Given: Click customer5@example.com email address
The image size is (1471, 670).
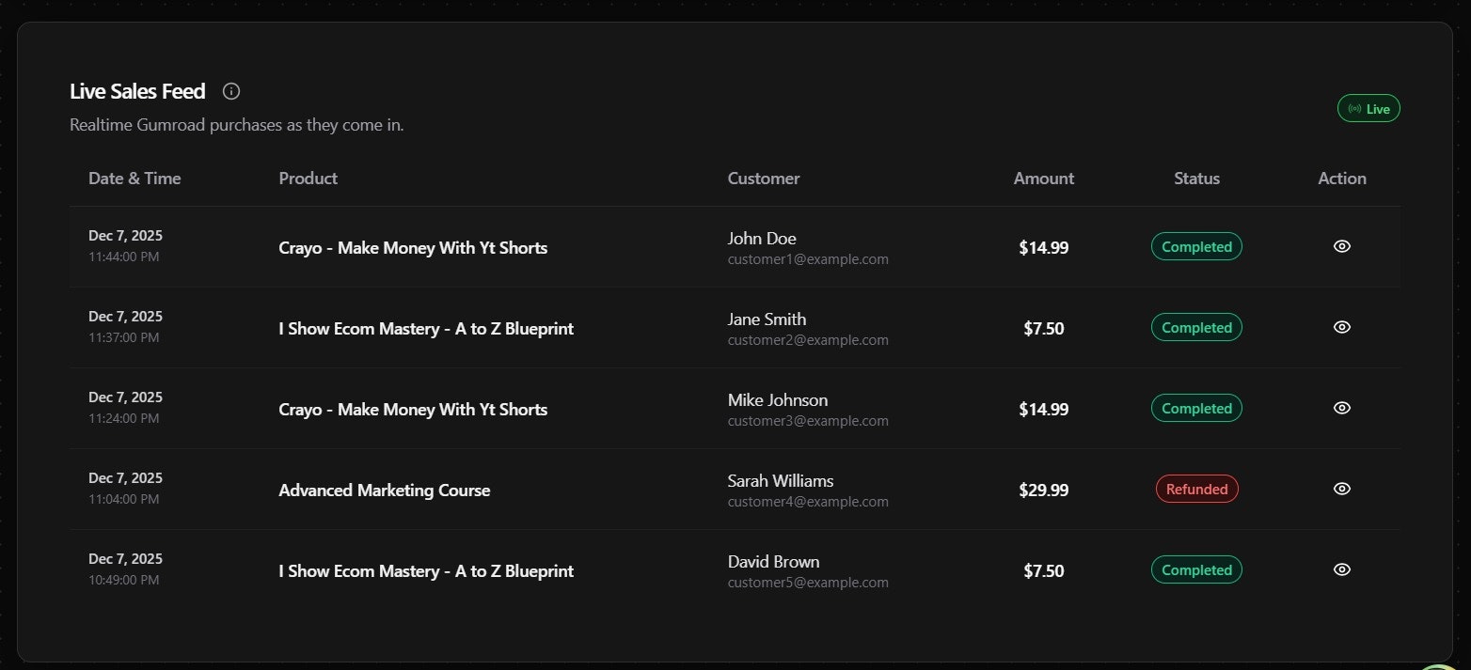Looking at the screenshot, I should click(808, 583).
